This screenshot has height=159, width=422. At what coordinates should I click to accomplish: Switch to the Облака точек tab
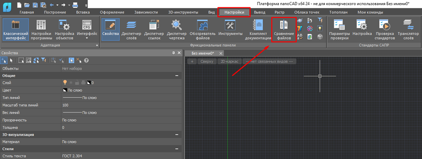[307, 13]
